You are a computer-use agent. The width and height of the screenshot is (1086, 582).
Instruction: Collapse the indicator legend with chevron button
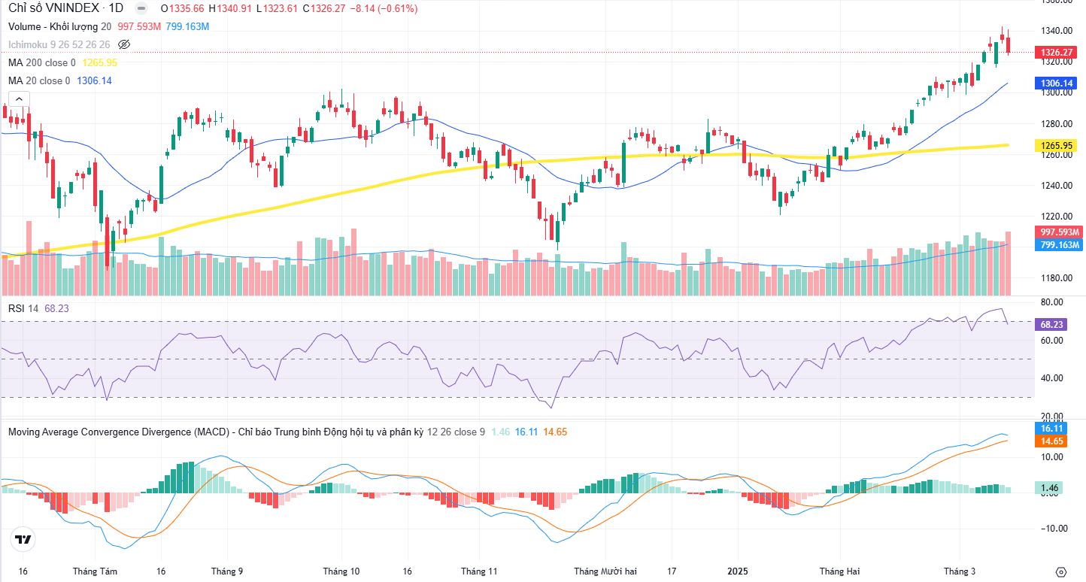click(x=19, y=99)
